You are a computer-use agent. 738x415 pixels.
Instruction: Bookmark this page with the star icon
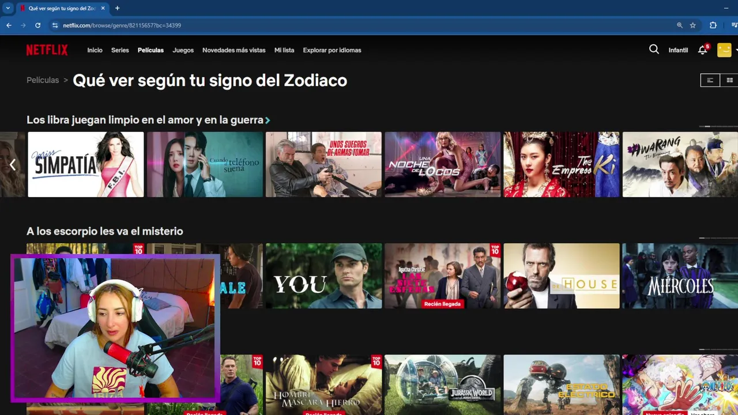tap(693, 25)
